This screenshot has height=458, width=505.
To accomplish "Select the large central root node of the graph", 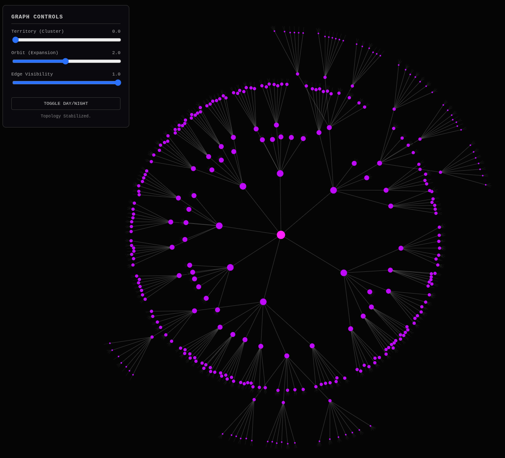I will coord(281,235).
